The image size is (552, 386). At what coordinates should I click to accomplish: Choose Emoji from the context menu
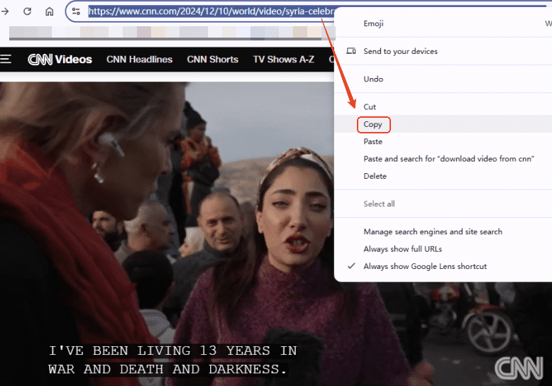(x=373, y=23)
